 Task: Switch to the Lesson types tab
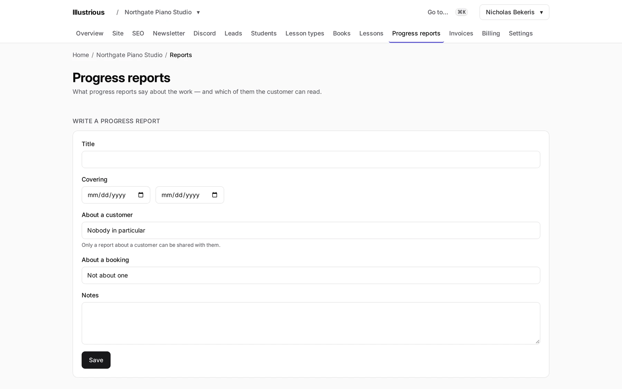coord(305,33)
